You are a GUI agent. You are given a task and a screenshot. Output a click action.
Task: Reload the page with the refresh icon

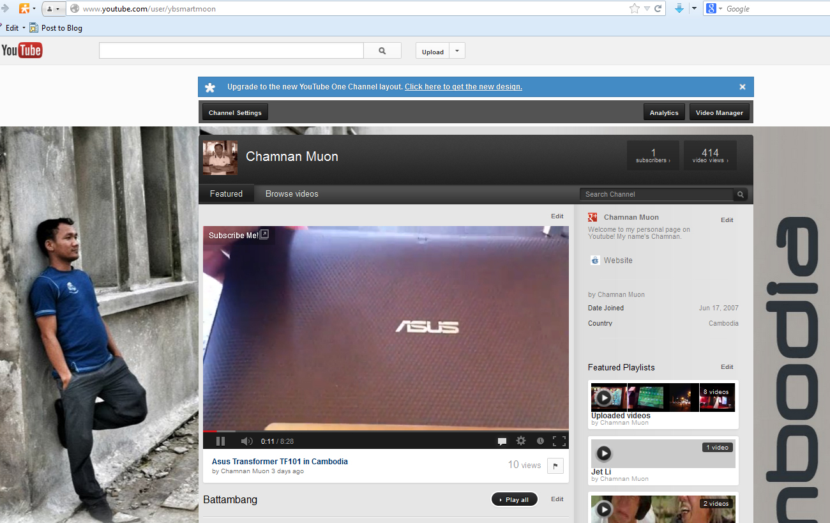[x=658, y=9]
